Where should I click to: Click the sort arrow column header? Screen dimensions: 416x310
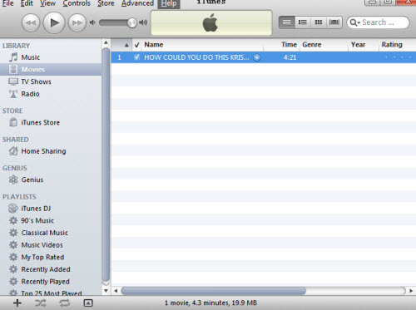tap(121, 45)
